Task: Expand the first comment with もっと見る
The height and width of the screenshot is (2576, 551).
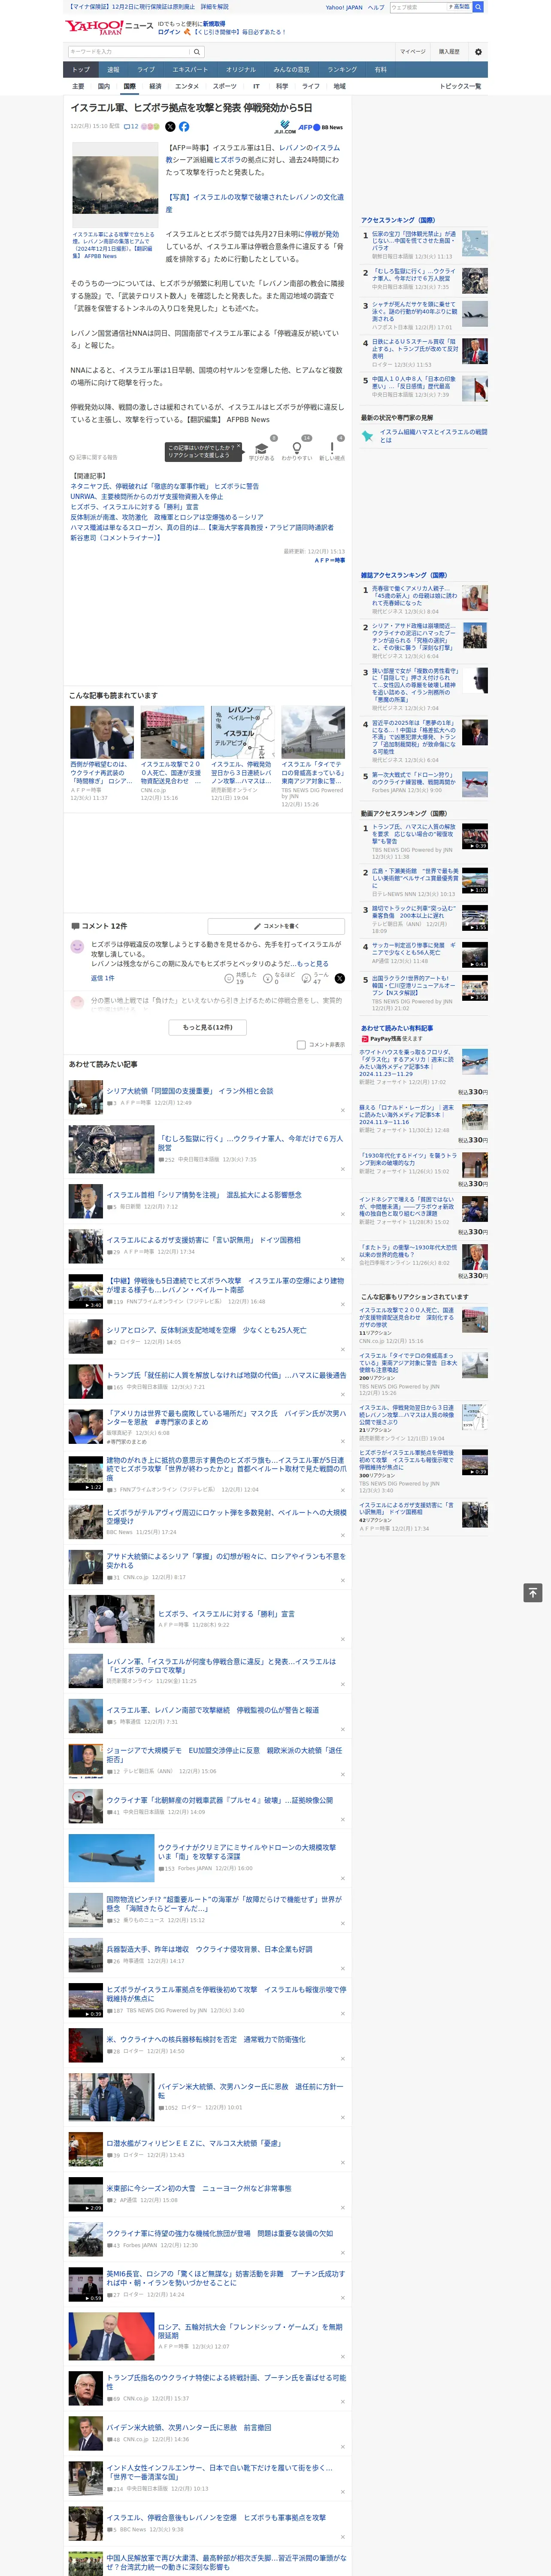Action: [312, 964]
